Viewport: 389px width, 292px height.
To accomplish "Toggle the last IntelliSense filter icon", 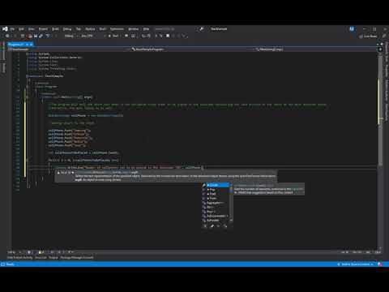I will [x=225, y=226].
